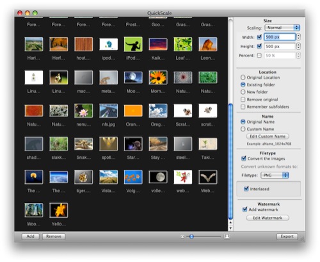This screenshot has width=320, height=262.
Task: Select the sunflower Morn... image thumbnail
Action: pyautogui.click(x=158, y=78)
